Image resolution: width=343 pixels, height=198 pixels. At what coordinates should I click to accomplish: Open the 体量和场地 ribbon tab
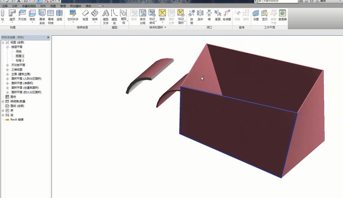pyautogui.click(x=29, y=6)
